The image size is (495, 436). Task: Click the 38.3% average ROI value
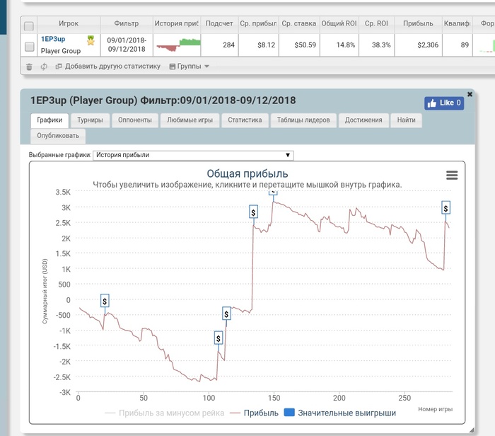pyautogui.click(x=381, y=45)
